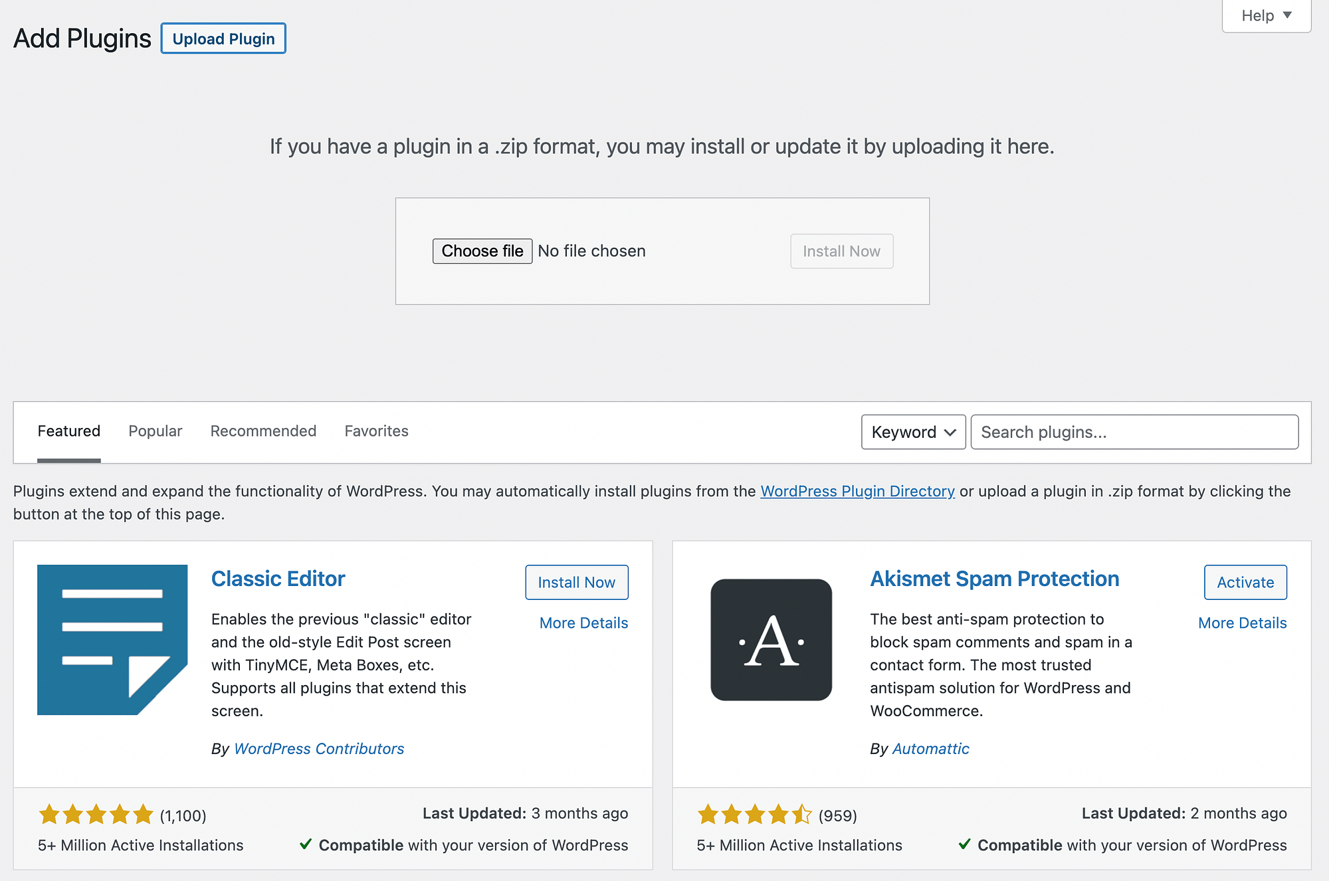The image size is (1329, 881).
Task: Switch to the Favorites tab
Action: (x=377, y=431)
